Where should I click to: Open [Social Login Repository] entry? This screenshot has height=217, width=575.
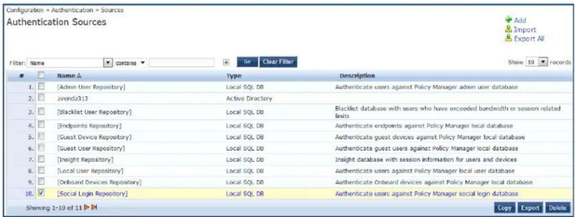[92, 193]
